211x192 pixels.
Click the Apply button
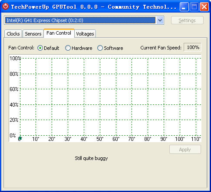point(185,150)
